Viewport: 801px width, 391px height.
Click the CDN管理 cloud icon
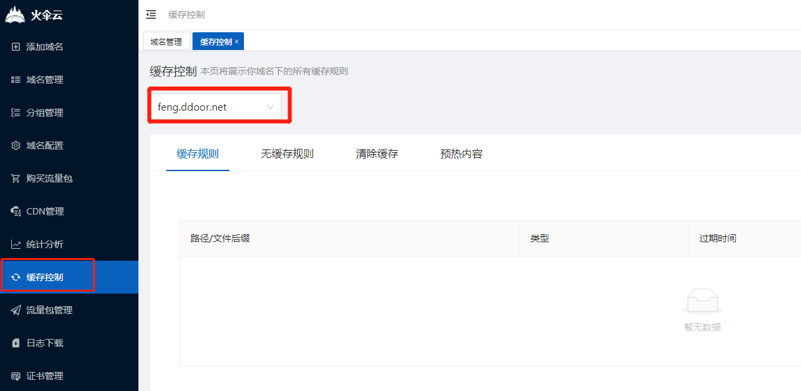(16, 211)
